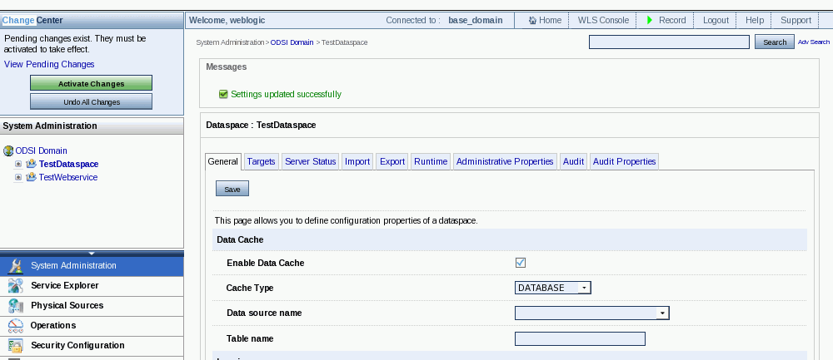Open Help in the top bar
The width and height of the screenshot is (833, 360).
point(755,20)
